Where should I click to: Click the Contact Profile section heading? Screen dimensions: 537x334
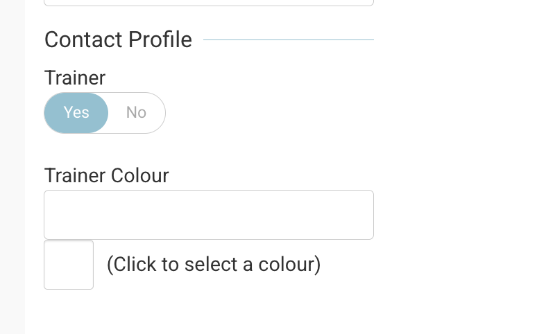(118, 40)
